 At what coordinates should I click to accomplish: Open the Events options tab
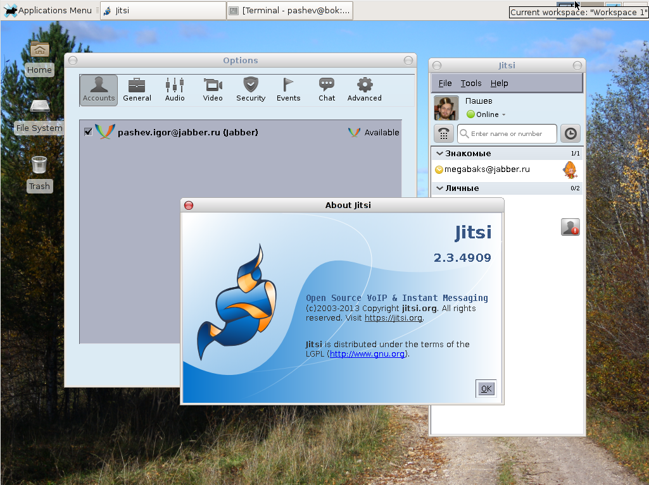[289, 90]
